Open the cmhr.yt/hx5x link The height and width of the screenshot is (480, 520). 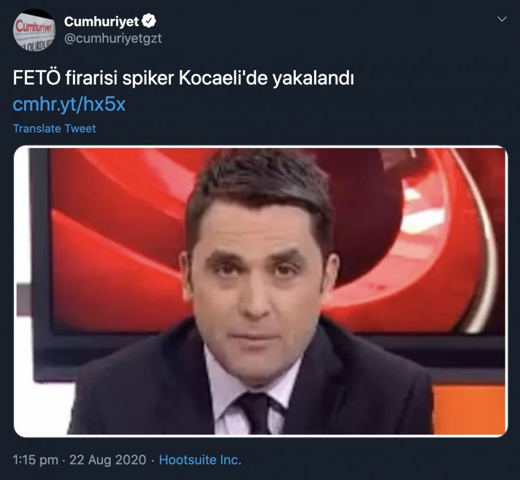(x=69, y=104)
